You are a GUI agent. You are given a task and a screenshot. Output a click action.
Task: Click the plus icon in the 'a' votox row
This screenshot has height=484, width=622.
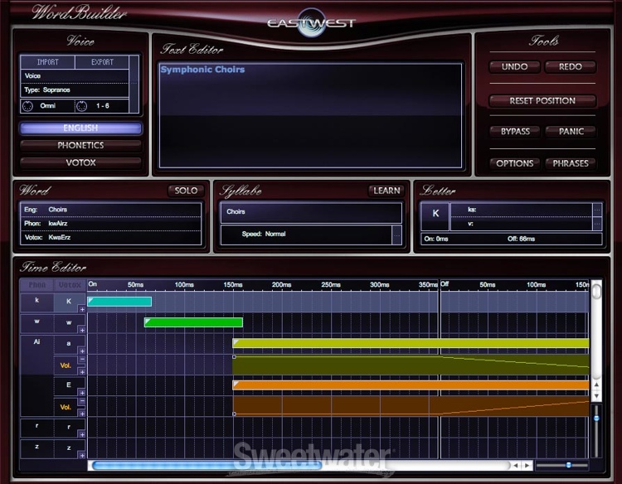82,351
